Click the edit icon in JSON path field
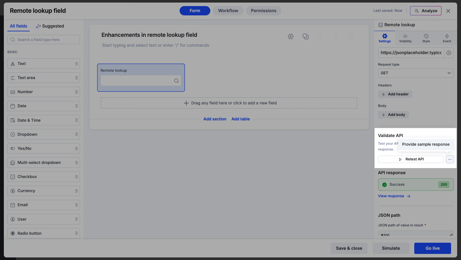This screenshot has width=461, height=260. 451,235
